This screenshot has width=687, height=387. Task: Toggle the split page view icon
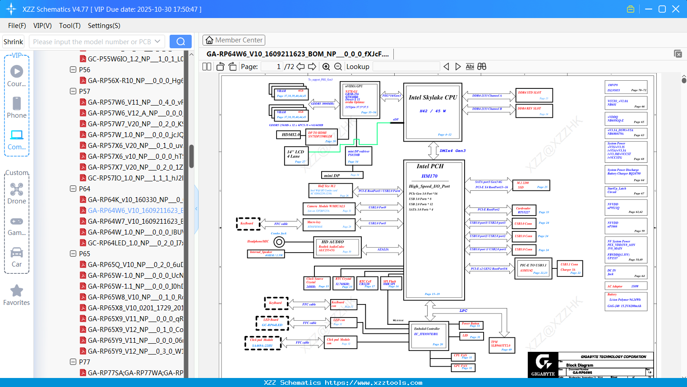[x=207, y=66]
